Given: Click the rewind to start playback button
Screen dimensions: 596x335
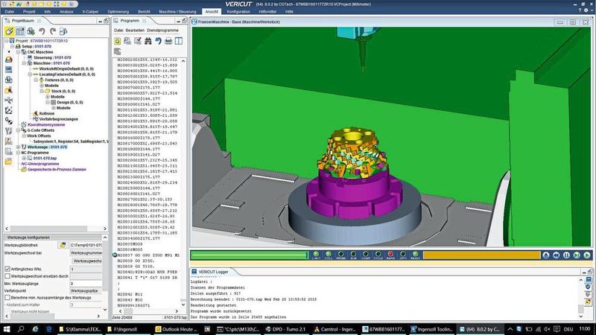Looking at the screenshot, I should coord(556,255).
